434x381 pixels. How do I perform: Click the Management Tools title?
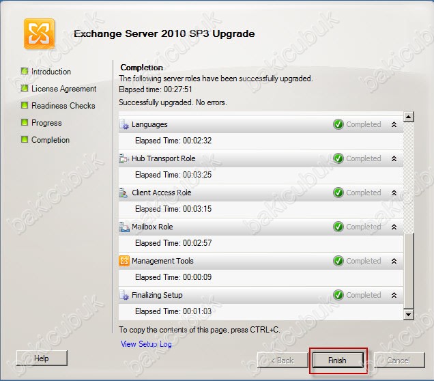pos(162,261)
